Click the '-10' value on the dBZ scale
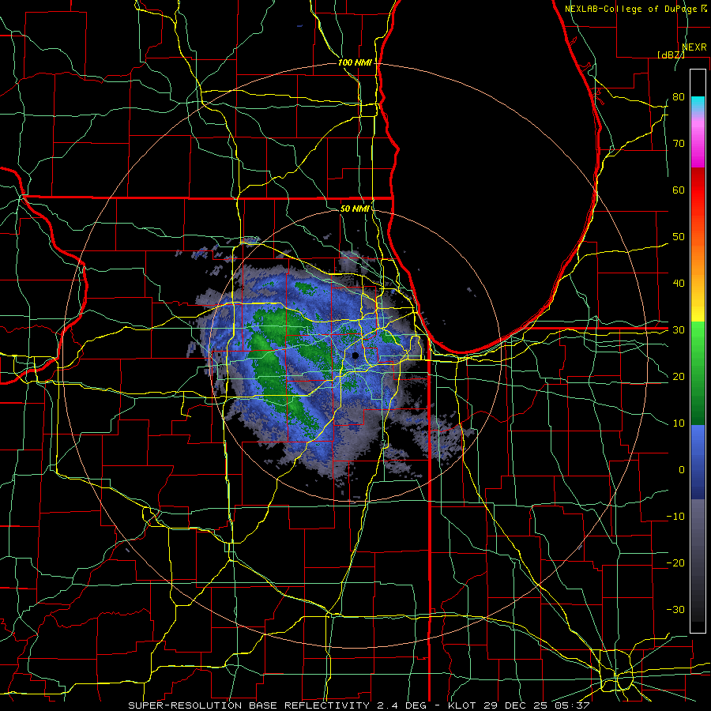This screenshot has width=711, height=711. coord(675,517)
